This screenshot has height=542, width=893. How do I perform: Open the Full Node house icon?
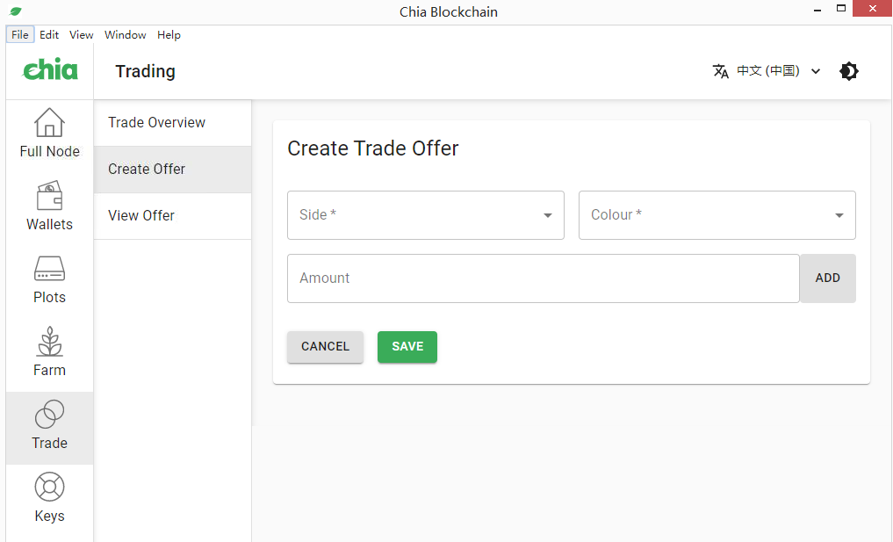click(x=49, y=123)
